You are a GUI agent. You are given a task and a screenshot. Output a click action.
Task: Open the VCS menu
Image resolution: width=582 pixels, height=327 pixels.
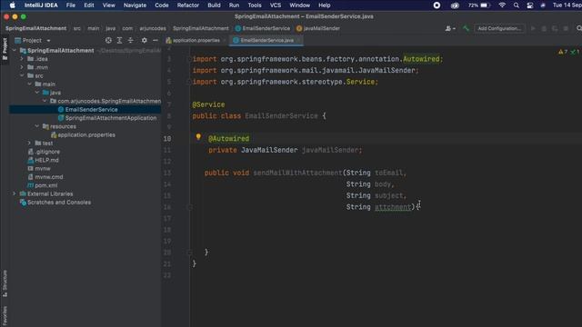click(x=275, y=5)
